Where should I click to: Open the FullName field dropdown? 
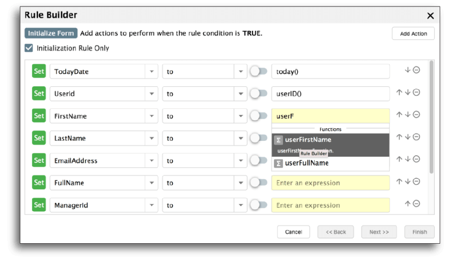tap(152, 183)
